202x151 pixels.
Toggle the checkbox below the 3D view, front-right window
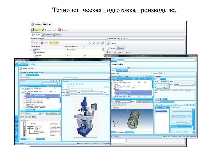pos(117,132)
